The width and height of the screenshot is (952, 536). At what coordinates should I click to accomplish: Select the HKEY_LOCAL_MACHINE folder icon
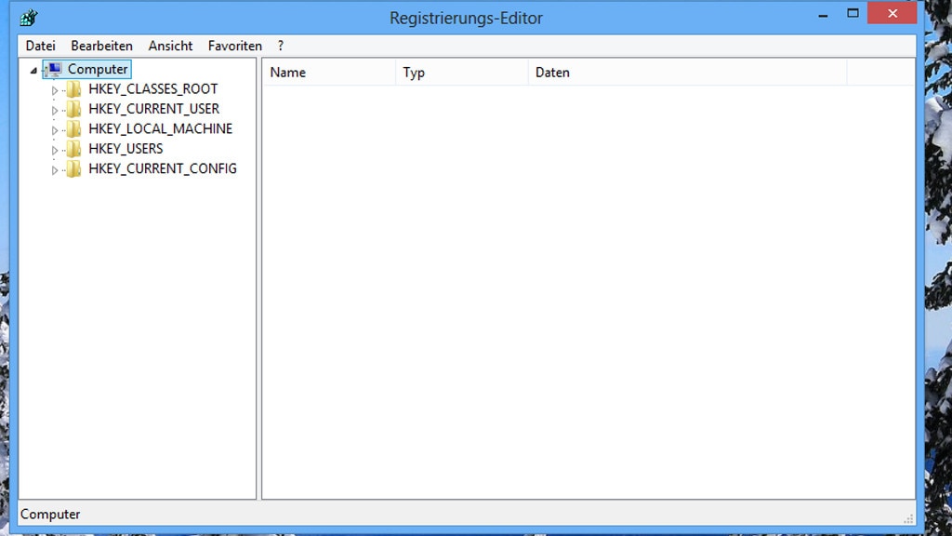click(73, 128)
